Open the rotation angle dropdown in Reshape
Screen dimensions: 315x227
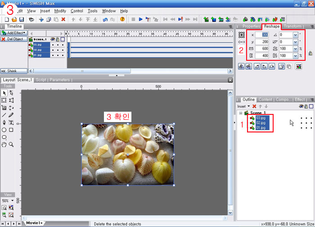[295, 35]
